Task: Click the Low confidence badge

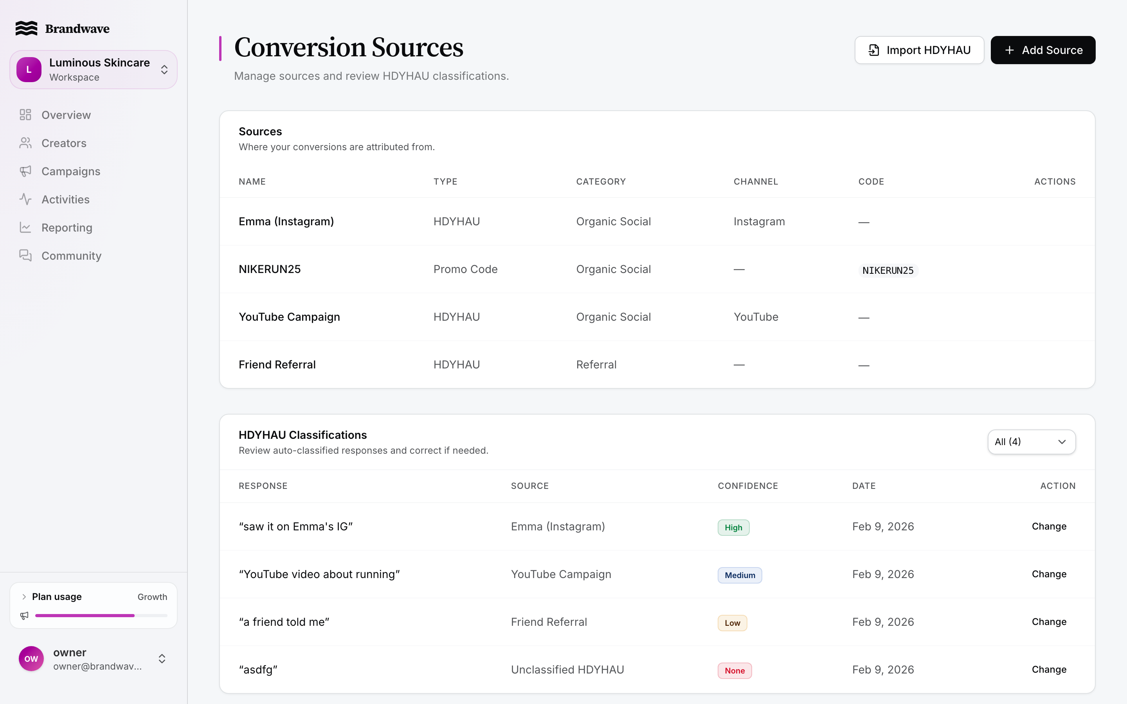Action: click(732, 623)
